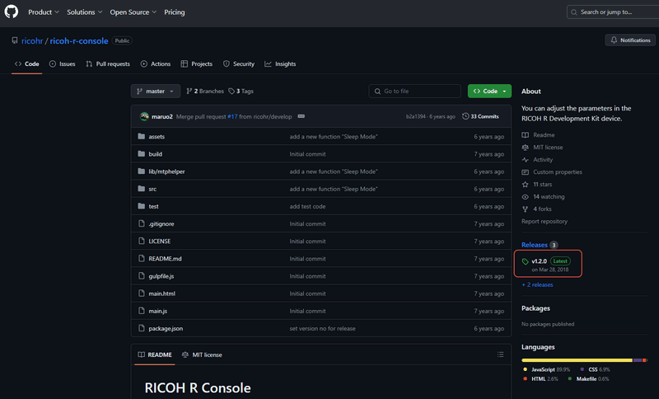Viewport: 659px width, 399px height.
Task: Open 'add test code' commit message
Action: coord(307,206)
